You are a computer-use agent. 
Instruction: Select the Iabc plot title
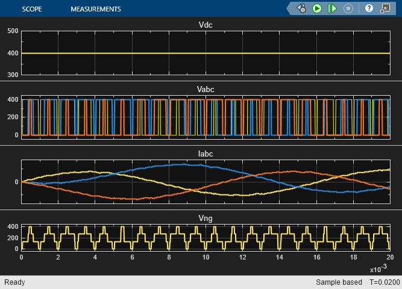(206, 154)
